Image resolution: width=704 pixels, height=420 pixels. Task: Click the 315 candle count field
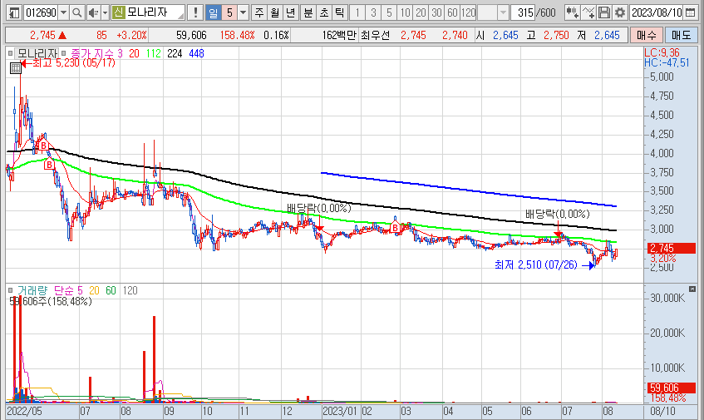pyautogui.click(x=523, y=12)
